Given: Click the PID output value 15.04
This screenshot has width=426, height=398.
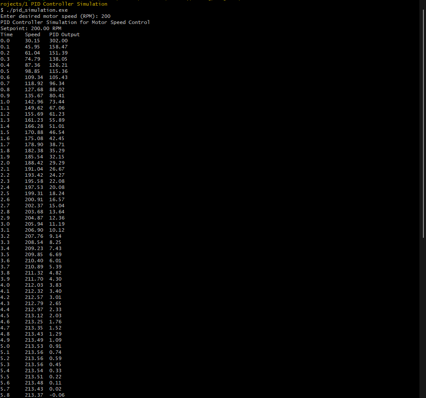Looking at the screenshot, I should (x=57, y=206).
